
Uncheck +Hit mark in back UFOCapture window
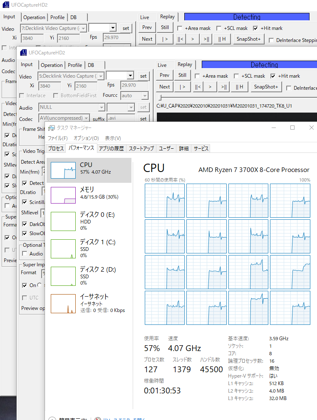coord(255,28)
